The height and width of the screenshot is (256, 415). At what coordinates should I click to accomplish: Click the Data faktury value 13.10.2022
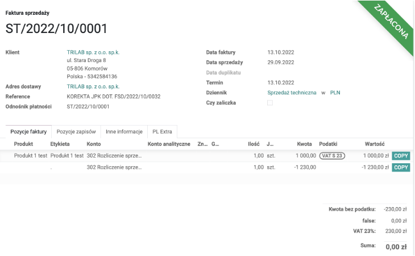click(x=280, y=52)
